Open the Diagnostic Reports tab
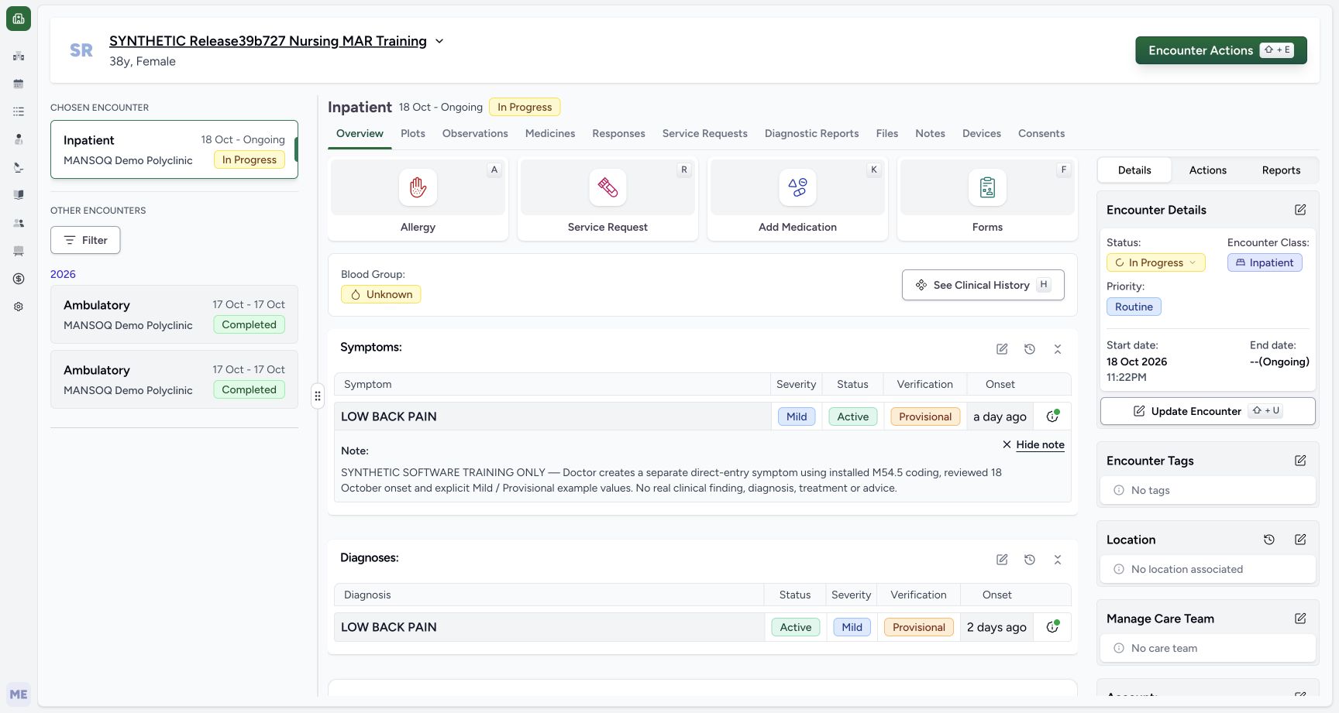Image resolution: width=1339 pixels, height=713 pixels. click(x=812, y=133)
